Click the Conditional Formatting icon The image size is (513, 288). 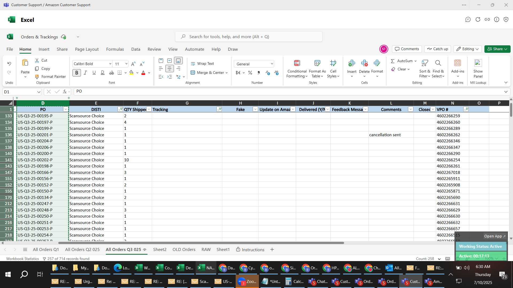[297, 63]
